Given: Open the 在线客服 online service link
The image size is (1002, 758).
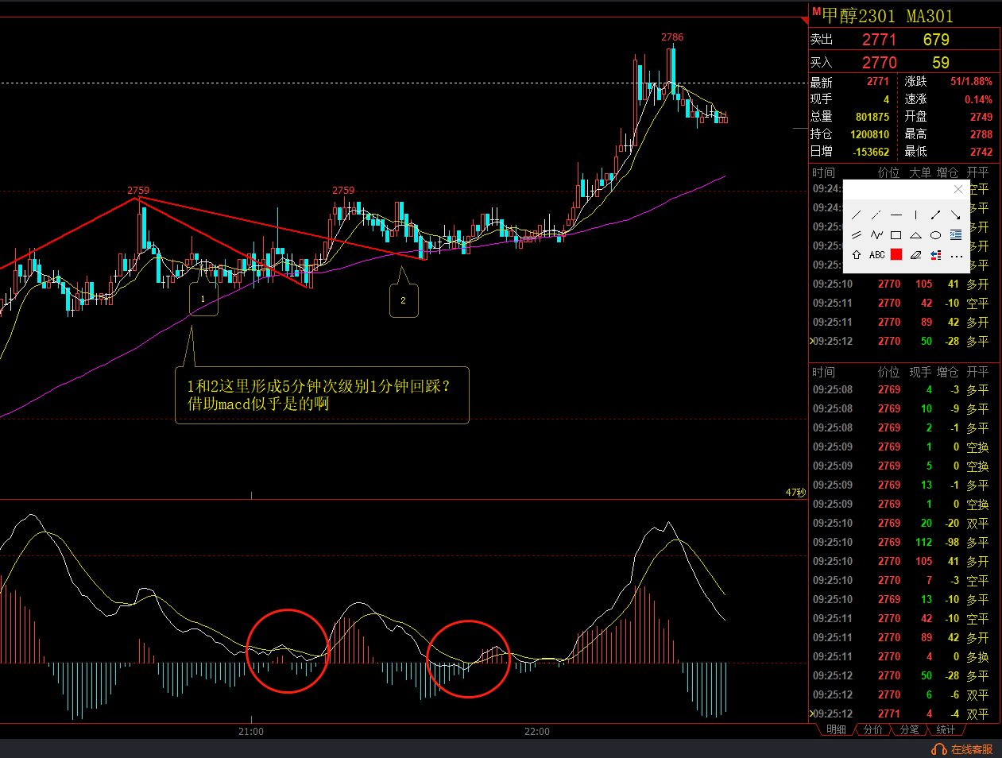Looking at the screenshot, I should [971, 749].
